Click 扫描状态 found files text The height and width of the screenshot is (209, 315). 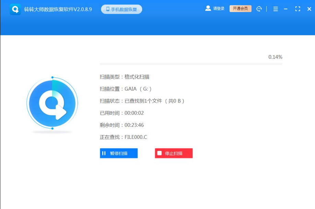tap(142, 101)
